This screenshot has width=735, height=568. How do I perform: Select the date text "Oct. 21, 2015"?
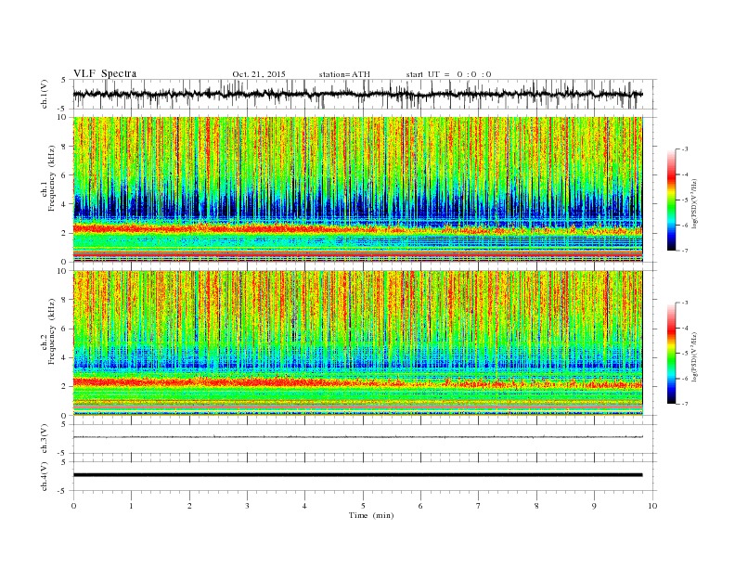point(259,74)
